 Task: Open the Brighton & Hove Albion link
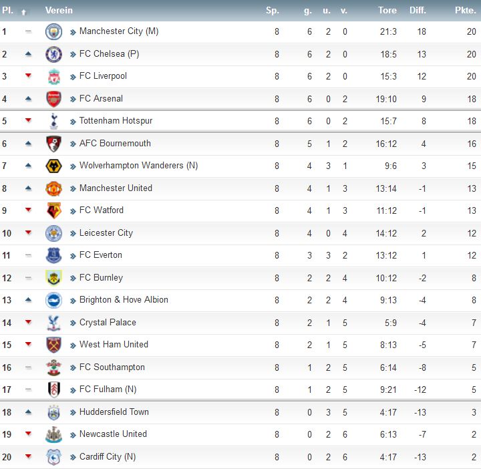[x=124, y=300]
